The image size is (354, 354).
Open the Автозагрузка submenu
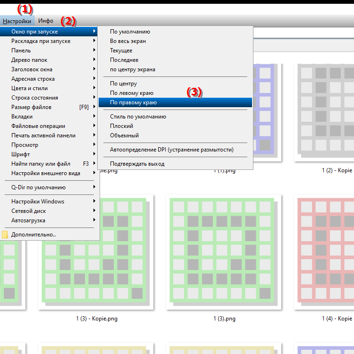(x=49, y=220)
